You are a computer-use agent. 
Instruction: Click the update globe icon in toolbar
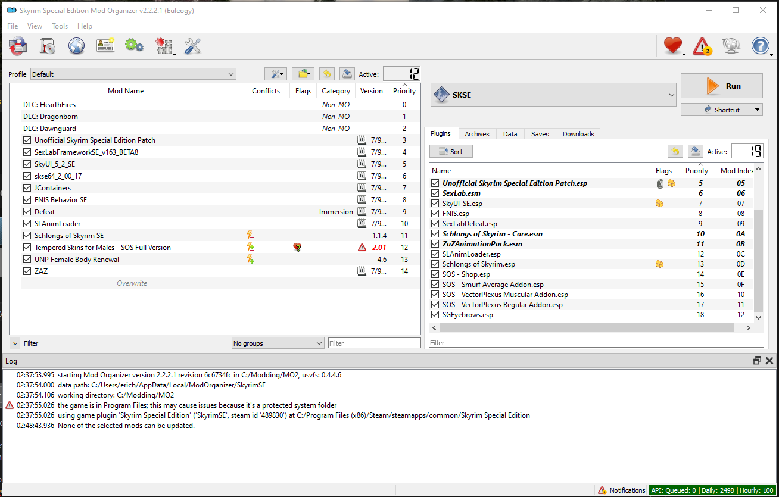(731, 46)
